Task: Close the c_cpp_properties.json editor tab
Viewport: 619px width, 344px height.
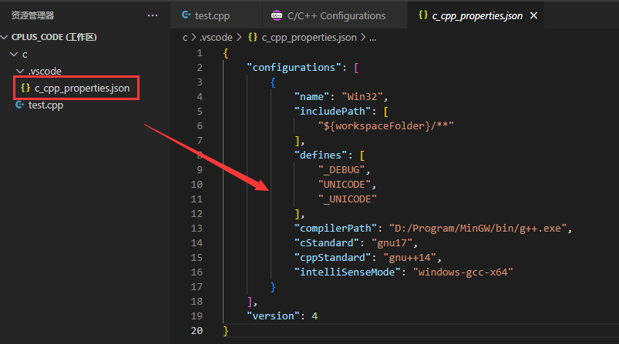Action: [x=534, y=15]
